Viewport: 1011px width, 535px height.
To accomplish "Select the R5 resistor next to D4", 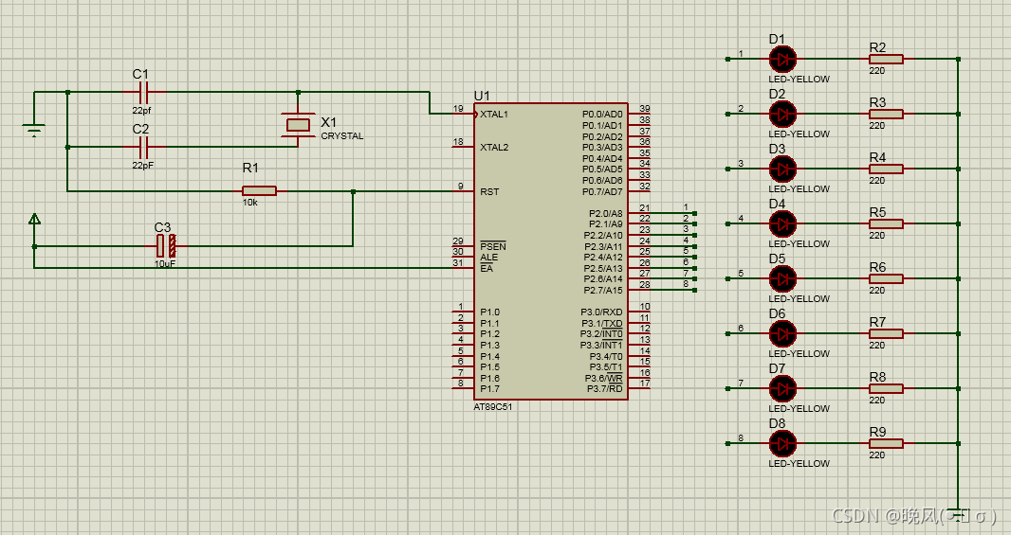I will pyautogui.click(x=886, y=224).
